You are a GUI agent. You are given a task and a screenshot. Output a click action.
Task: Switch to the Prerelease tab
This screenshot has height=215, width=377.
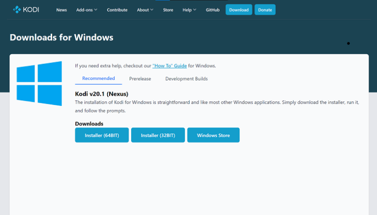(x=140, y=79)
